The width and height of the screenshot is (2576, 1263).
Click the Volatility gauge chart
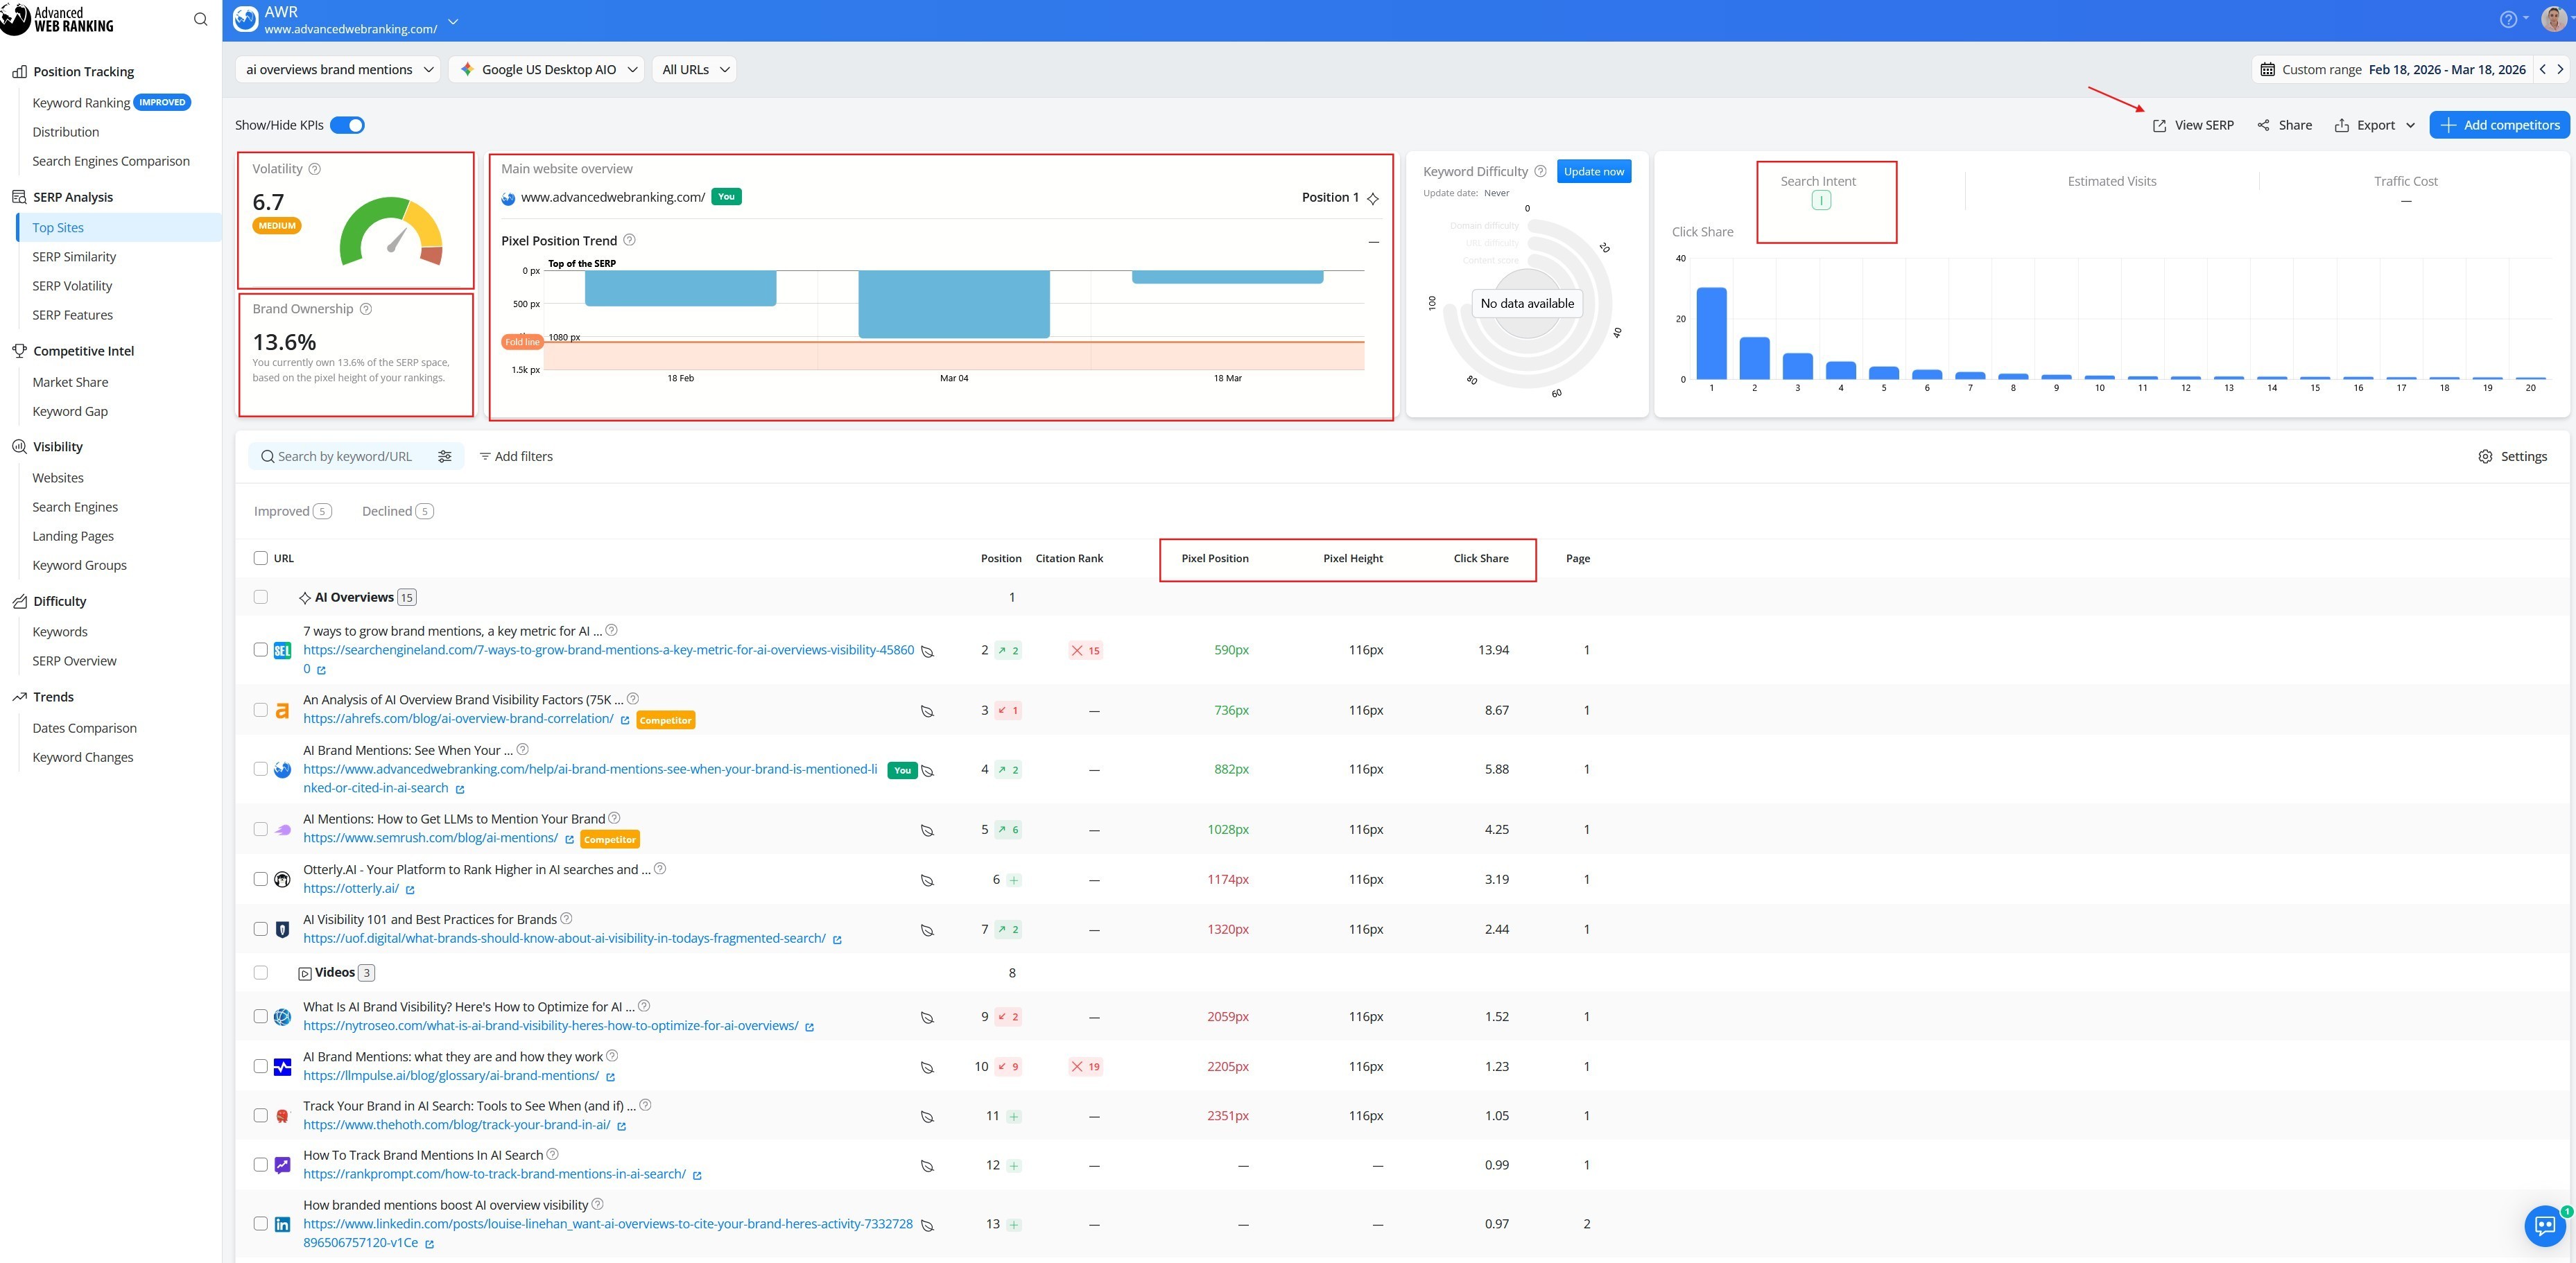[391, 231]
